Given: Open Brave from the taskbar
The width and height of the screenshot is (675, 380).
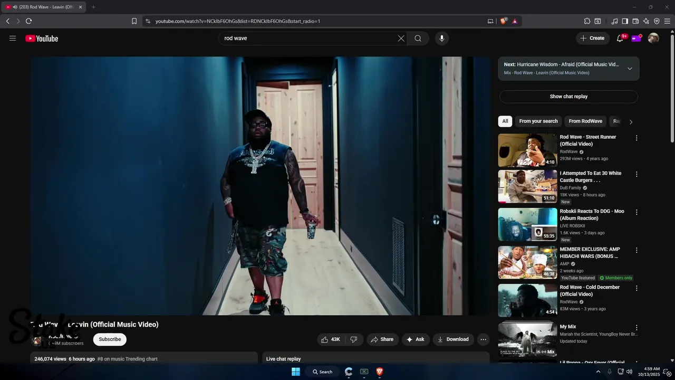Looking at the screenshot, I should coord(380,372).
